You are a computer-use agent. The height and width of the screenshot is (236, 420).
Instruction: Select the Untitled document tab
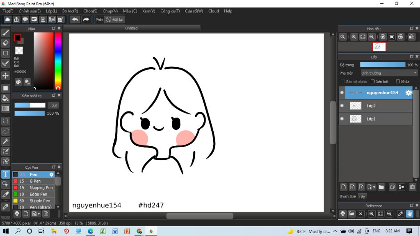(x=132, y=28)
